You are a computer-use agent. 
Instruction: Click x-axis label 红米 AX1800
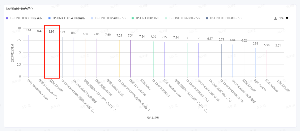249,85
